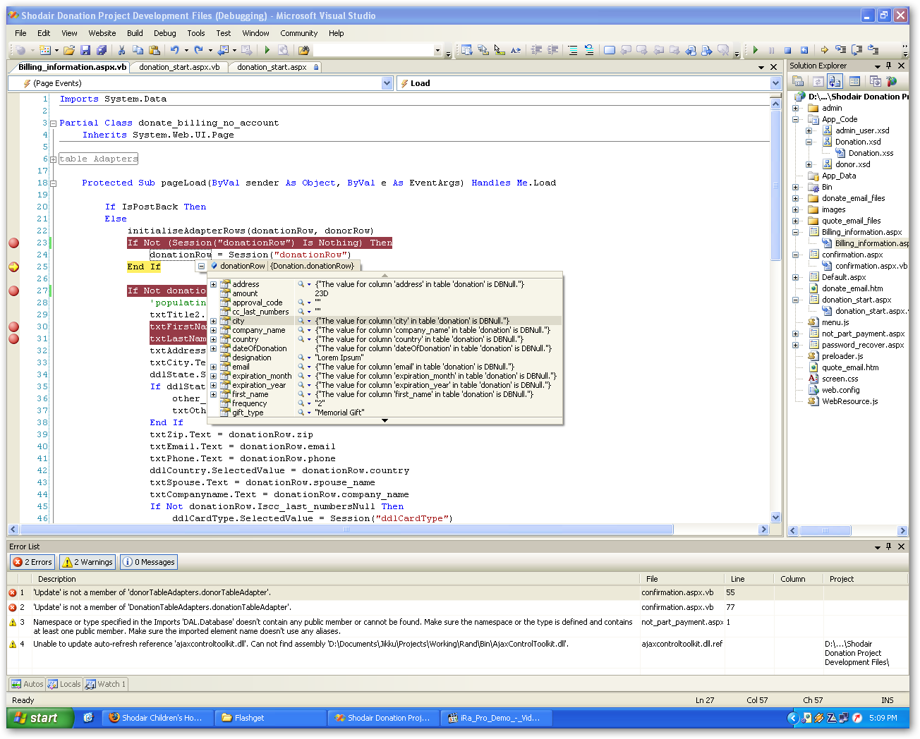The width and height of the screenshot is (920, 739).
Task: Open the Locals debug window tab
Action: point(64,684)
